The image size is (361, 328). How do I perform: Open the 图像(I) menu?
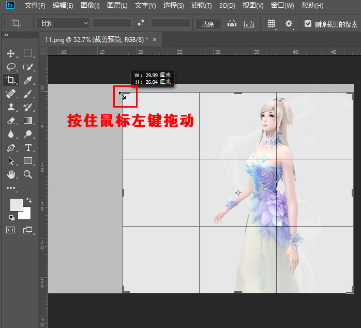[90, 5]
